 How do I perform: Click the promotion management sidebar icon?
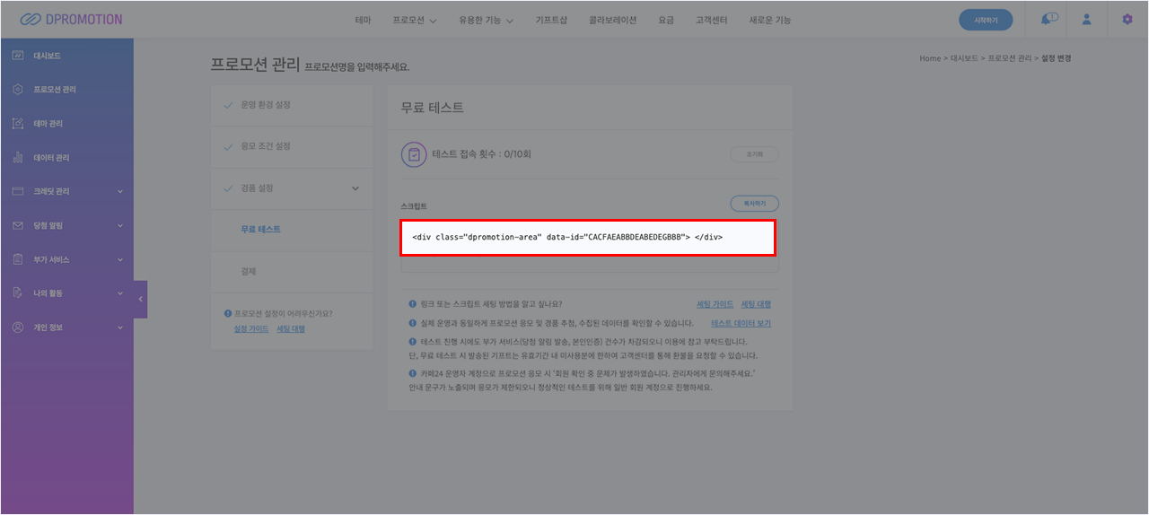(18, 90)
